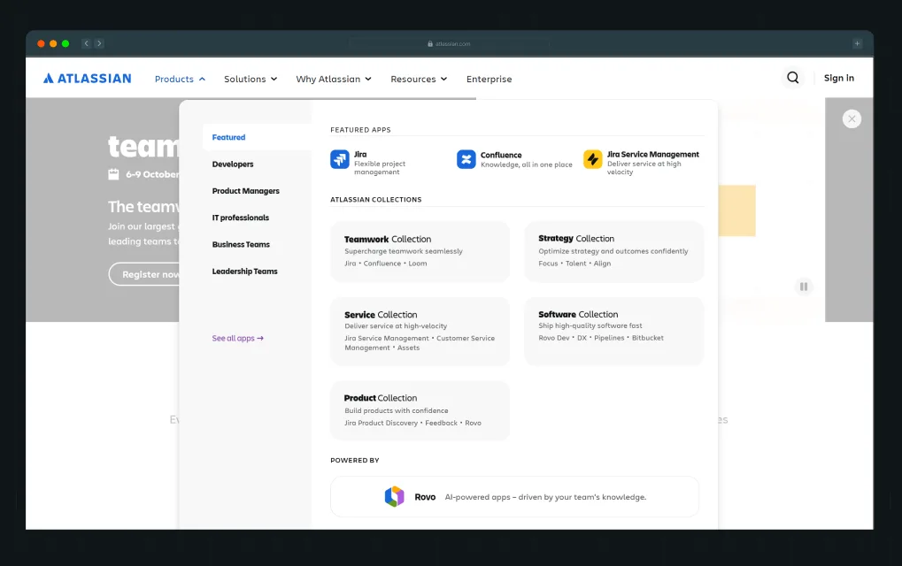The width and height of the screenshot is (902, 566).
Task: Click Sign in
Action: click(x=839, y=78)
